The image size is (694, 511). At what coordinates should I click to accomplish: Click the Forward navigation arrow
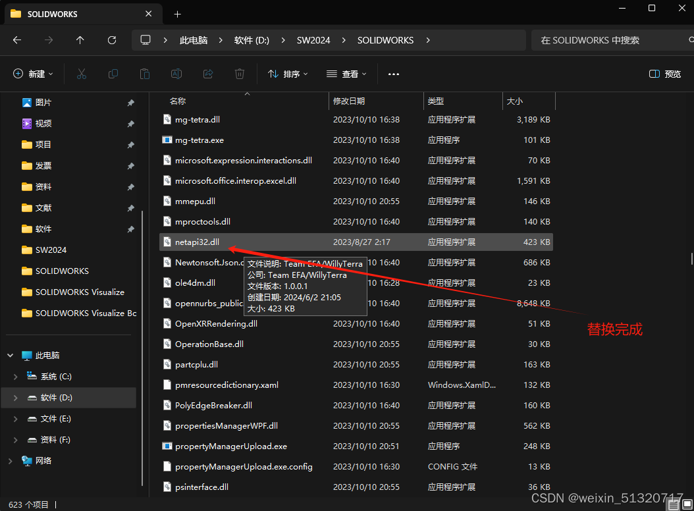(49, 40)
